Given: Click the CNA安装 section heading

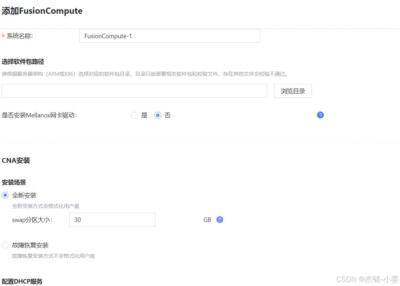Looking at the screenshot, I should [x=16, y=160].
